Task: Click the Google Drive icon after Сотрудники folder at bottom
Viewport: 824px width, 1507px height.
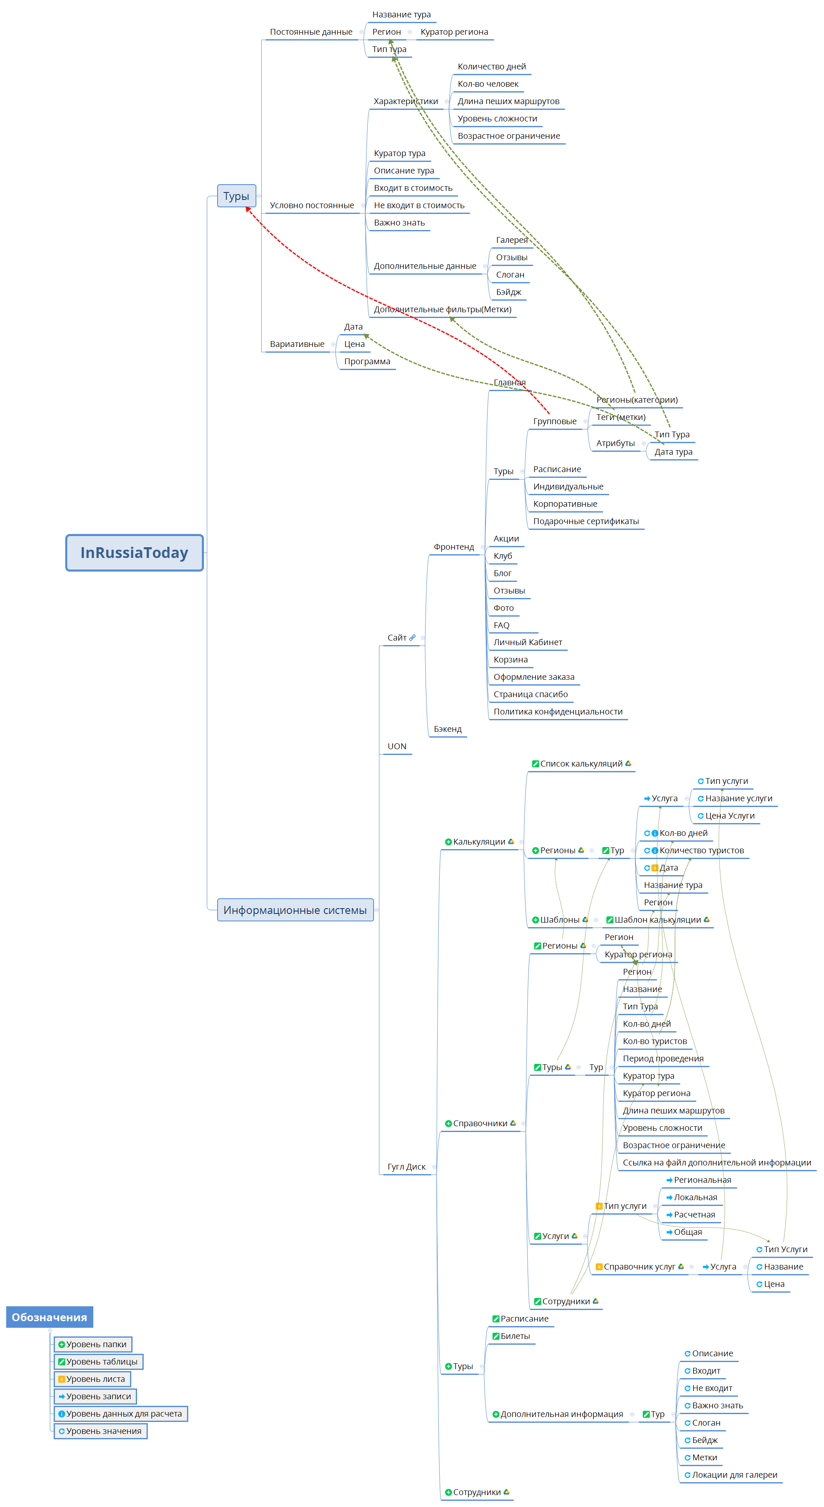Action: click(507, 1492)
